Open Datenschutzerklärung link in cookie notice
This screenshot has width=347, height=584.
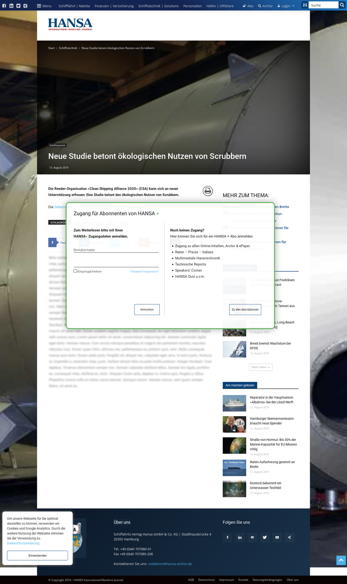pos(23,543)
